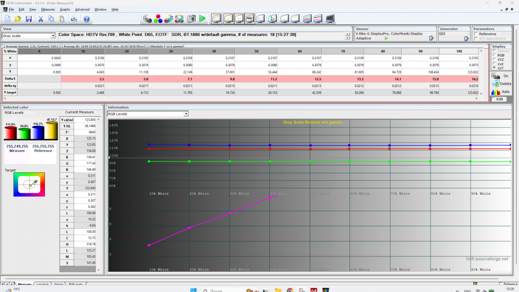This screenshot has height=292, width=519.
Task: Open the Advanced menu
Action: coord(82,10)
